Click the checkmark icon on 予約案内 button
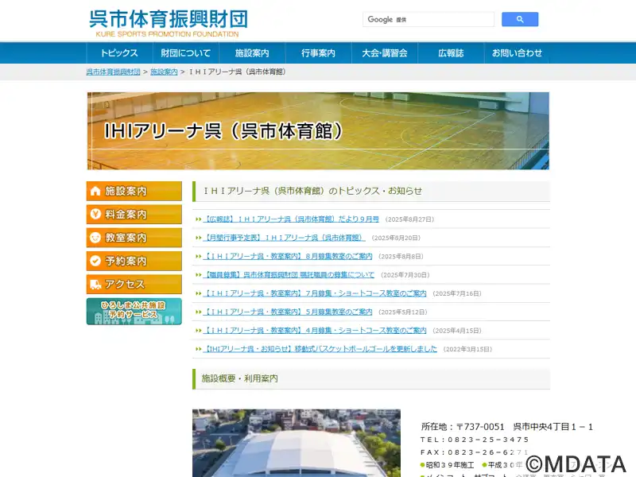 coord(95,261)
